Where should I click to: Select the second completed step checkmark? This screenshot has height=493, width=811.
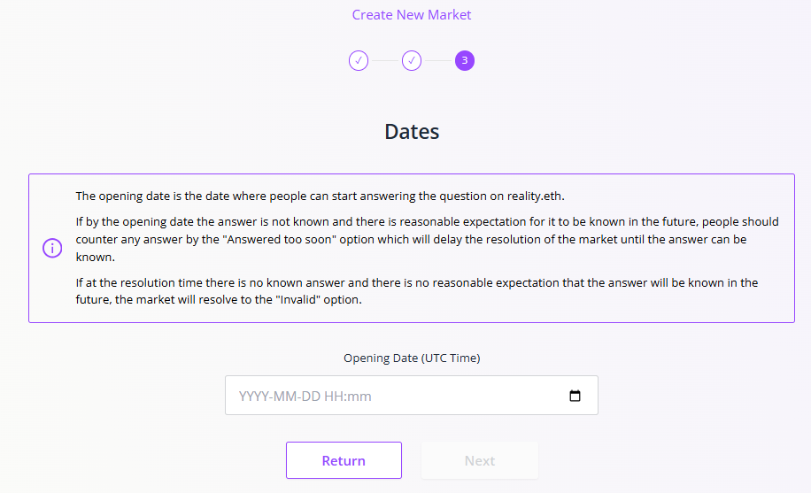coord(412,60)
